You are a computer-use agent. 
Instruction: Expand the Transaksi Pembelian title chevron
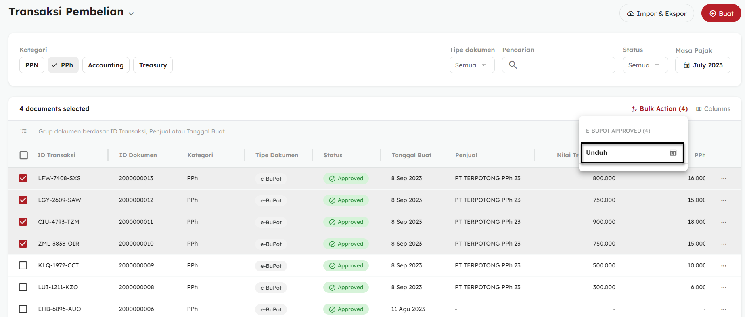[131, 14]
